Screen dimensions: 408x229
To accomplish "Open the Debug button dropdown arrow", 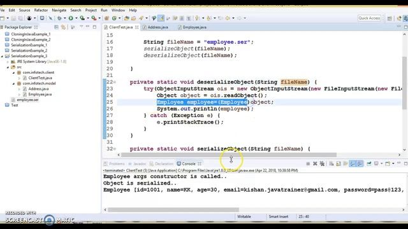I will 64,18.
